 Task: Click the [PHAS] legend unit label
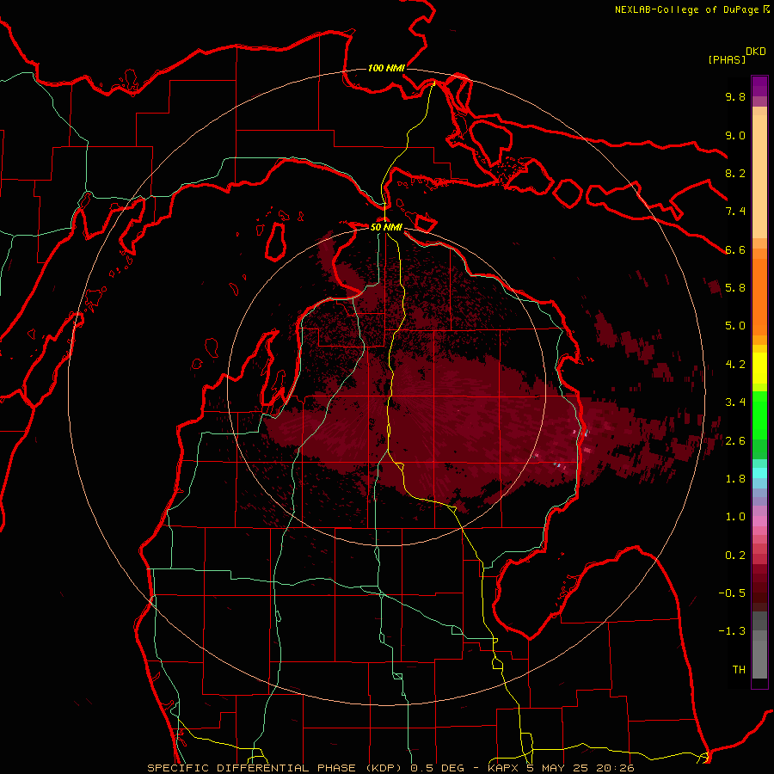[727, 59]
